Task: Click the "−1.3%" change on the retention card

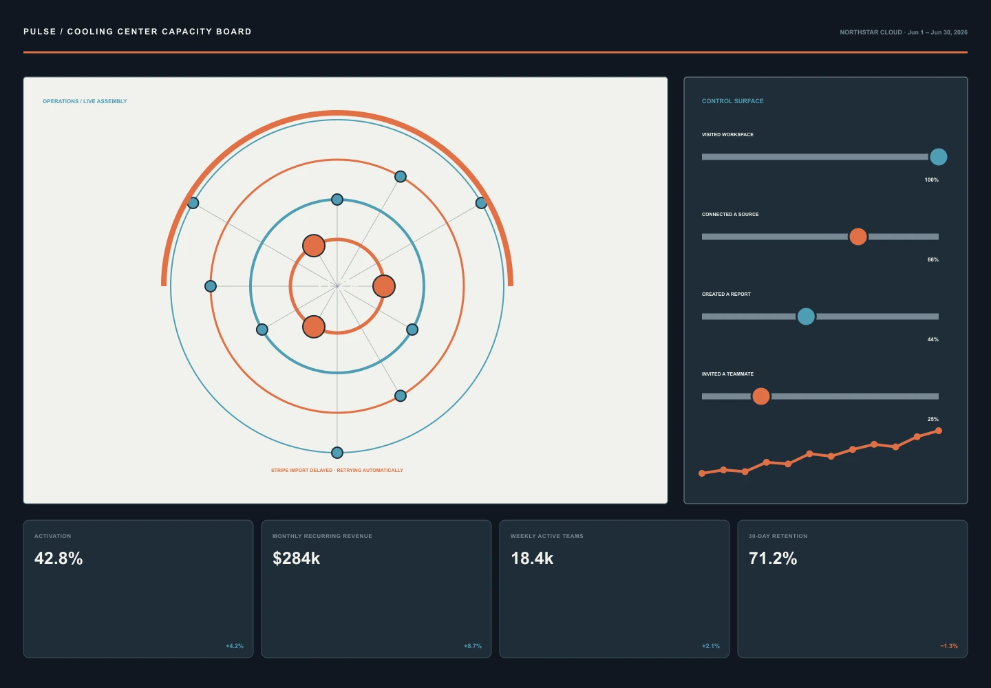Action: click(x=949, y=646)
